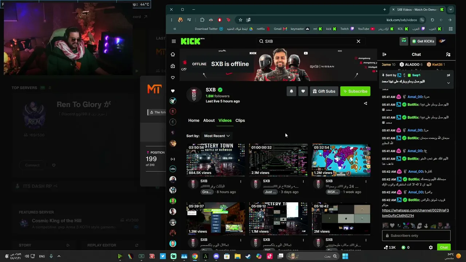Open the Kick hamburger menu
Image resolution: width=466 pixels, height=262 pixels.
pyautogui.click(x=174, y=41)
